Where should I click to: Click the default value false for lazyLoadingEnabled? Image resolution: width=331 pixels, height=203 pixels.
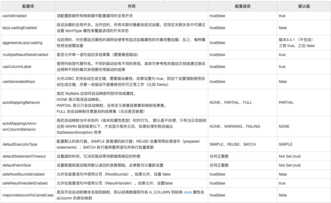tap(283, 28)
